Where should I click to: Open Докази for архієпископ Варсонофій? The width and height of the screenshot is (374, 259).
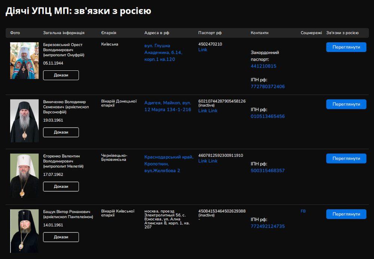(x=61, y=132)
